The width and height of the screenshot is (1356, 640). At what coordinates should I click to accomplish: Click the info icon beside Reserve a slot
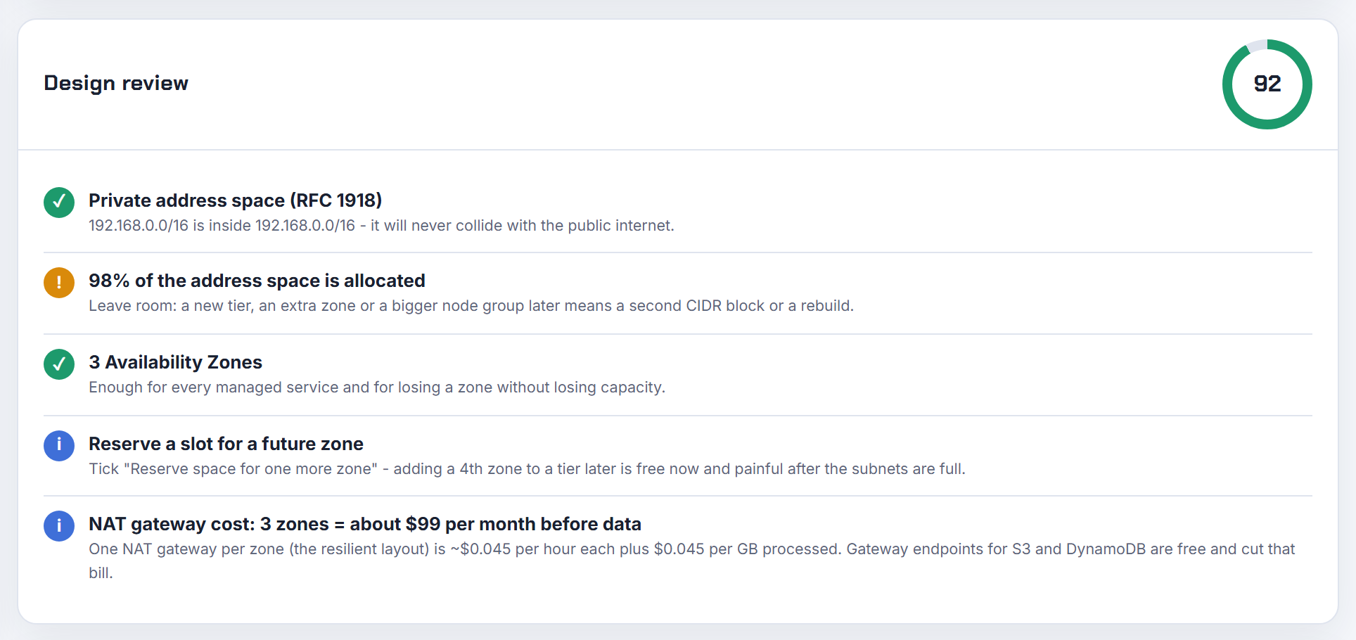tap(59, 446)
